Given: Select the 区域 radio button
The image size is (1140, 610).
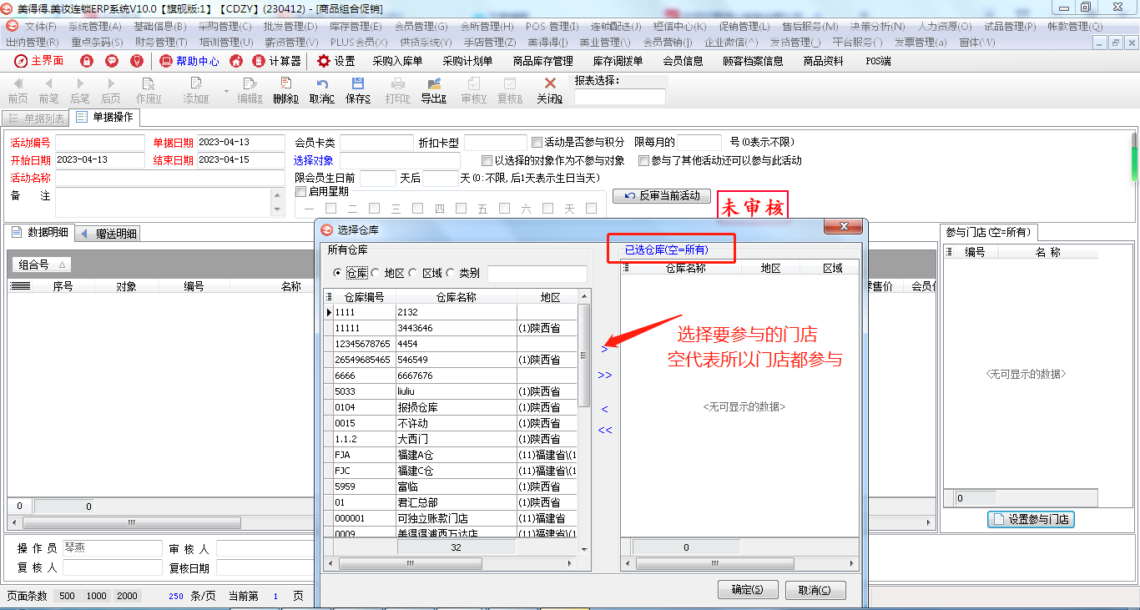Looking at the screenshot, I should pos(413,273).
